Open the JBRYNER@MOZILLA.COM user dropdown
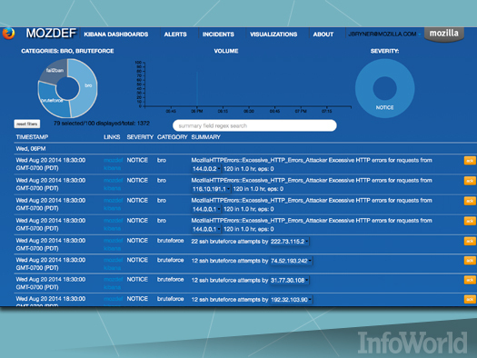 tap(384, 34)
